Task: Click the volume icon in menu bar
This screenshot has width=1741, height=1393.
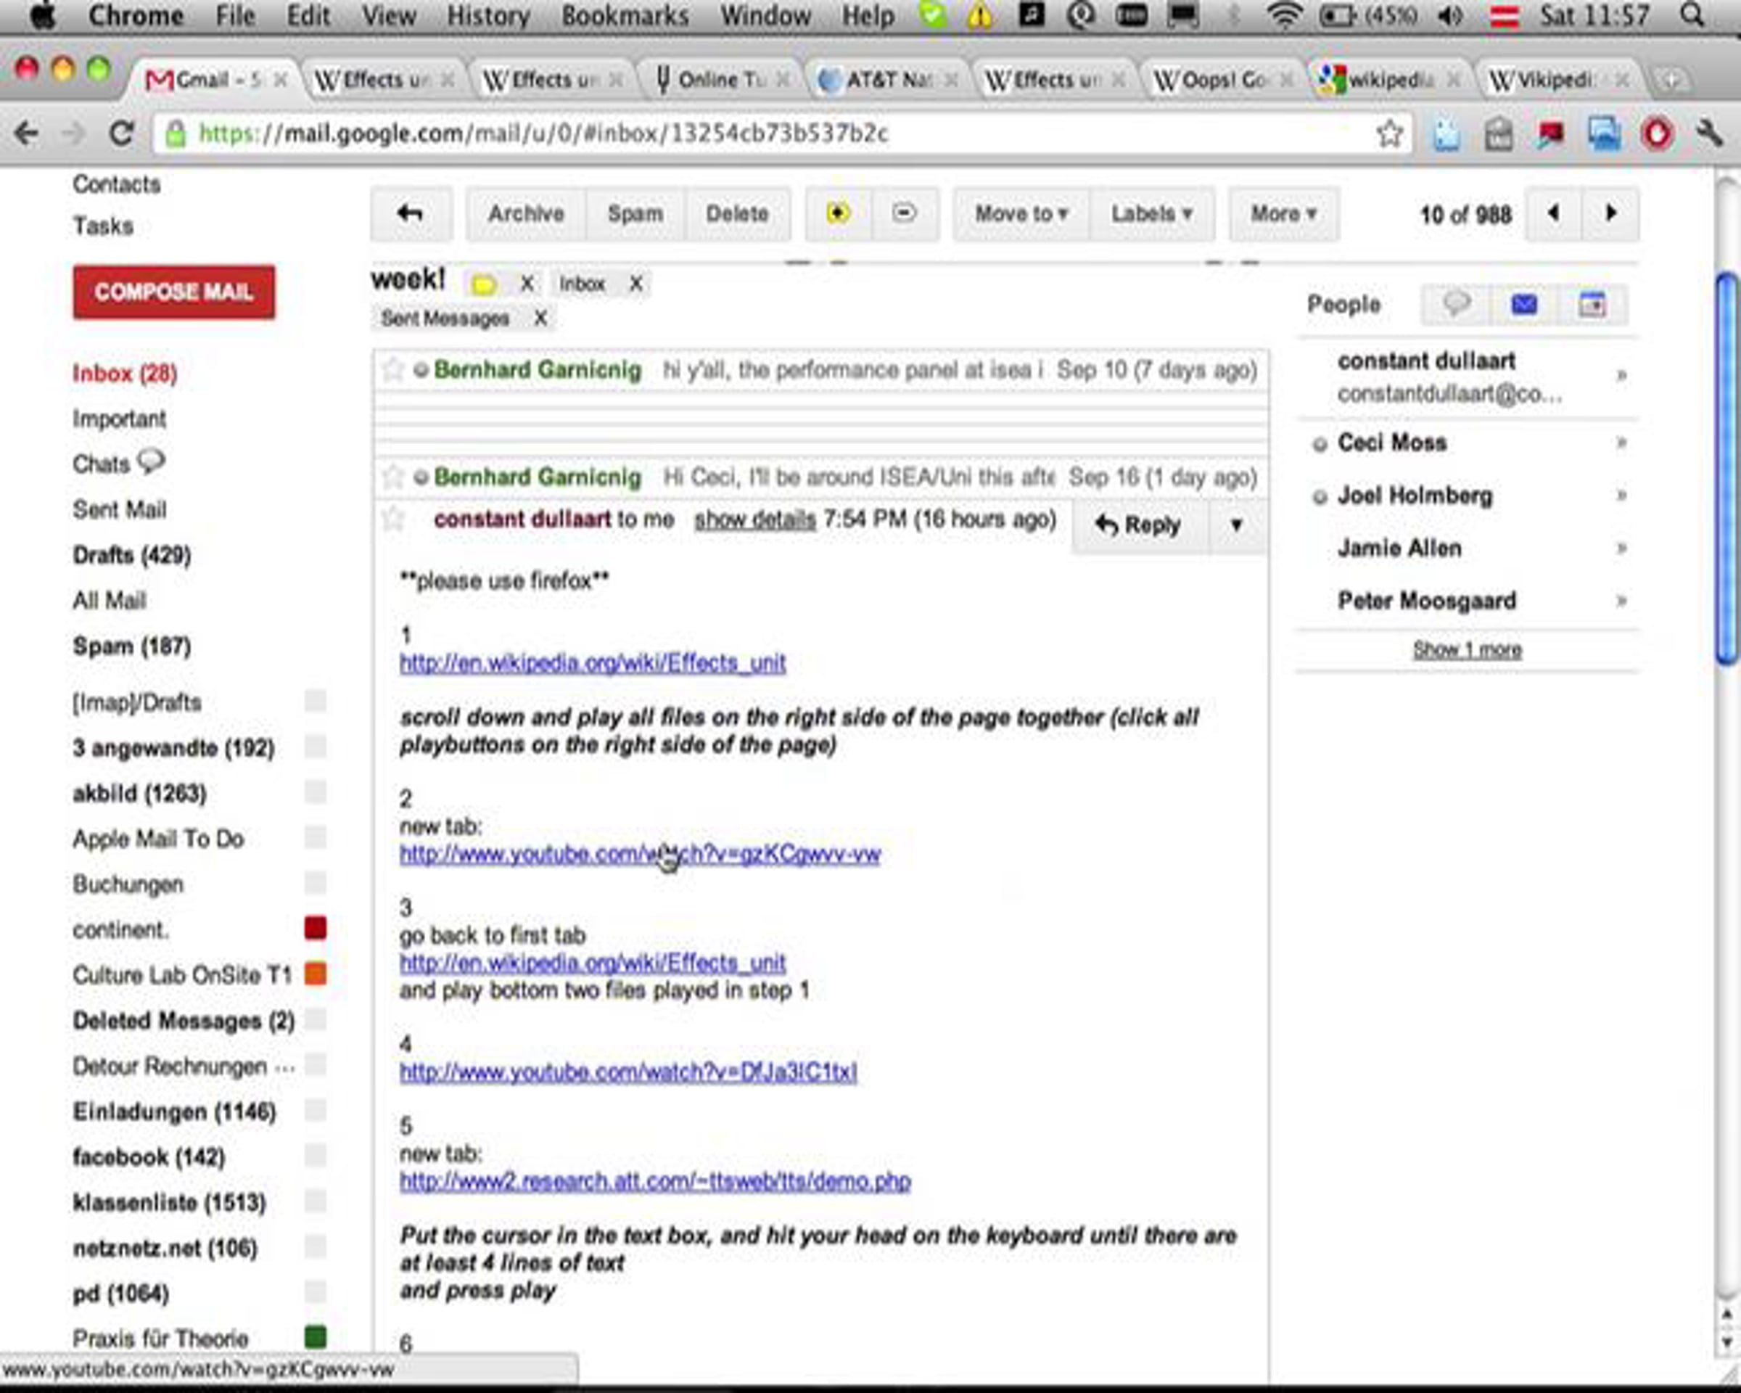Action: tap(1450, 15)
